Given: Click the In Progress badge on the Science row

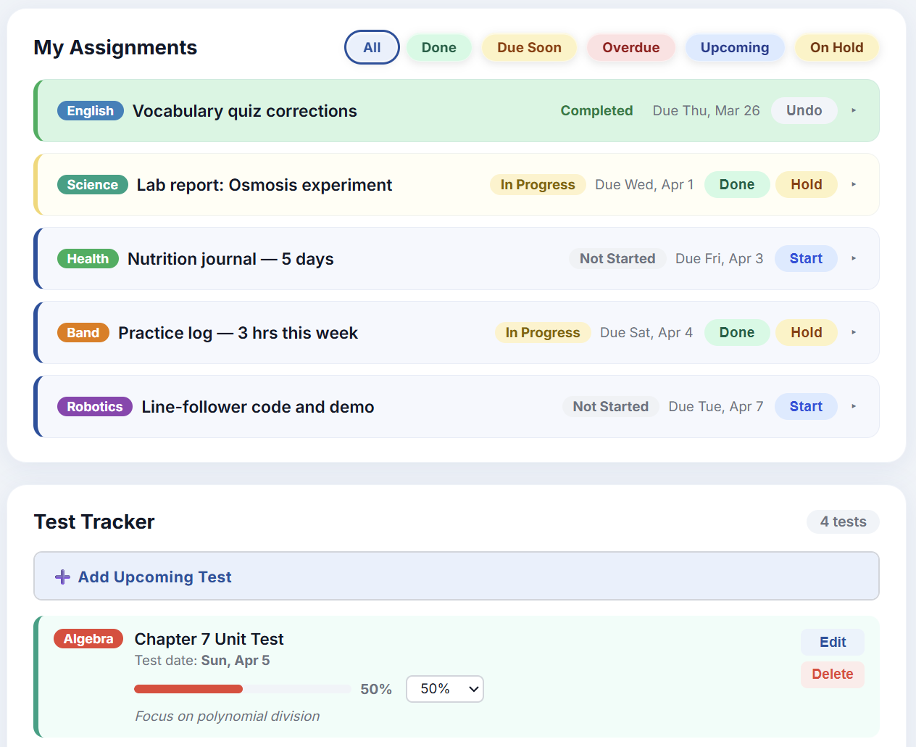Looking at the screenshot, I should coord(538,184).
